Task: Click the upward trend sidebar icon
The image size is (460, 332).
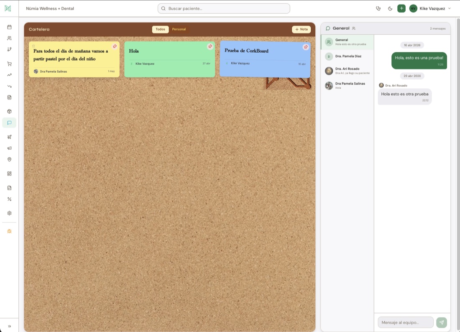Action: pos(9,75)
